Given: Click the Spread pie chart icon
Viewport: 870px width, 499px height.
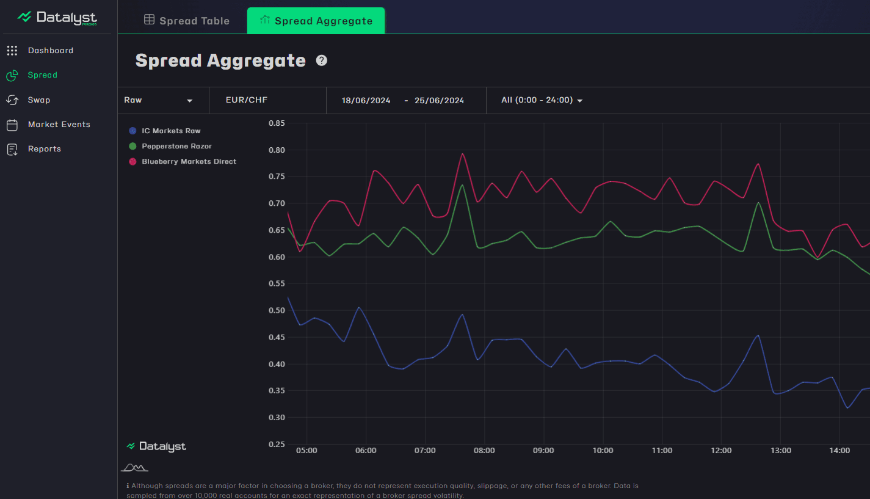Looking at the screenshot, I should [x=12, y=75].
